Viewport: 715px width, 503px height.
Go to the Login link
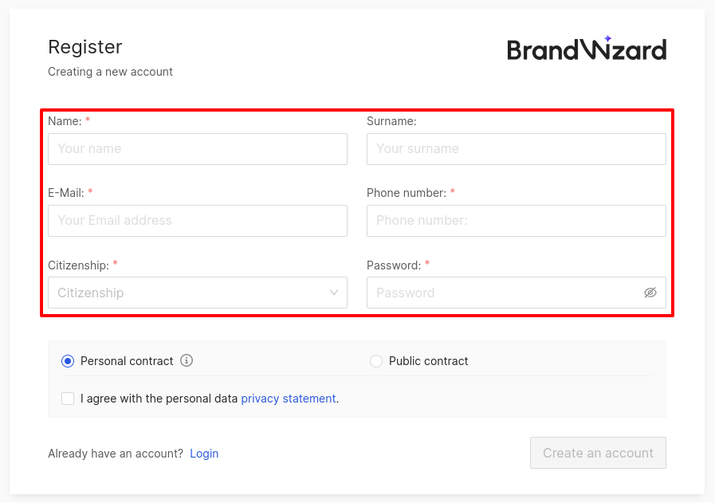pos(204,454)
